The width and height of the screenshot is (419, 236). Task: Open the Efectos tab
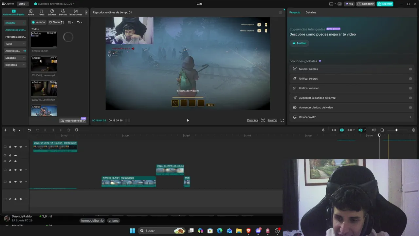[63, 12]
